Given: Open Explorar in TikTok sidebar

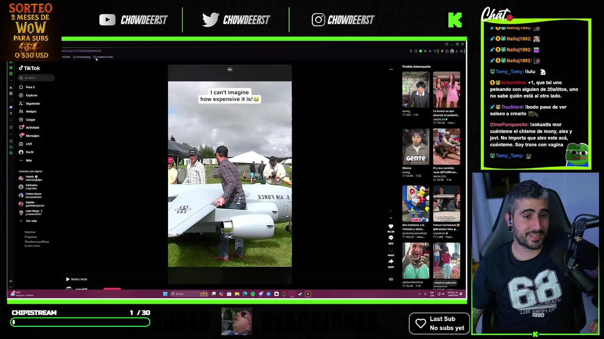Looking at the screenshot, I should click(28, 95).
